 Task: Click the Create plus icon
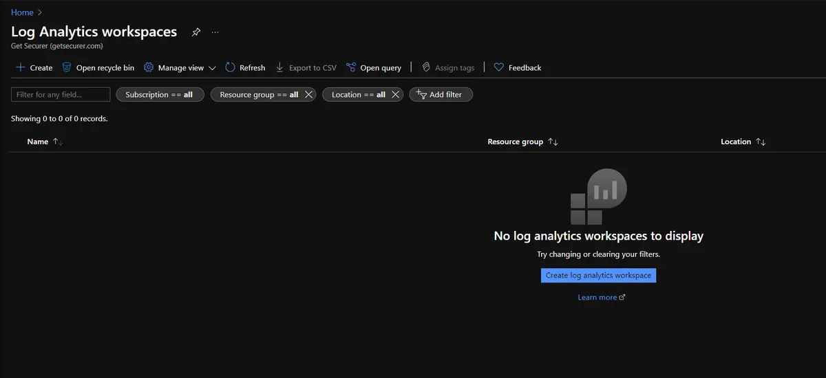[x=21, y=67]
